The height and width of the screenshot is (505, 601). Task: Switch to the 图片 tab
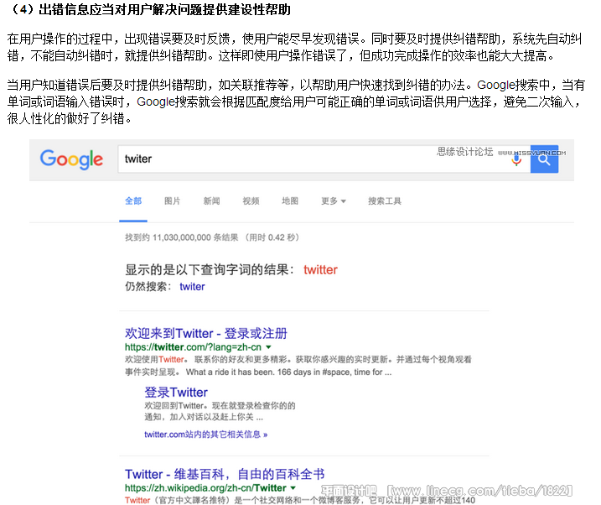pos(172,201)
